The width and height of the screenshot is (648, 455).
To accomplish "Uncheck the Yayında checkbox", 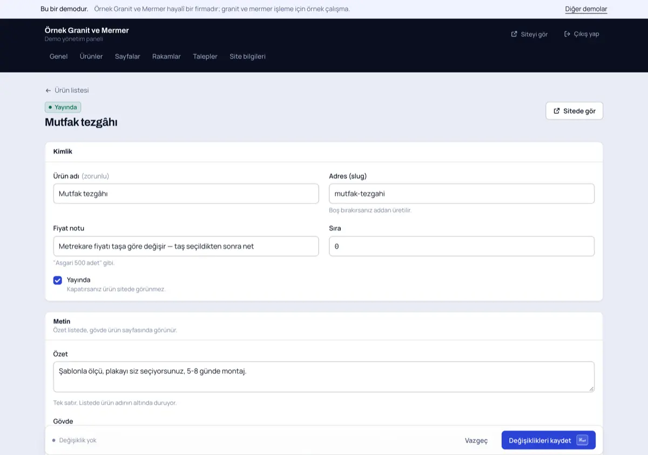I will tap(58, 280).
